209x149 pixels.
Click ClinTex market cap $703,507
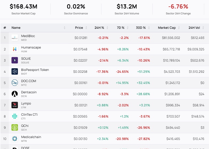tap(173, 116)
